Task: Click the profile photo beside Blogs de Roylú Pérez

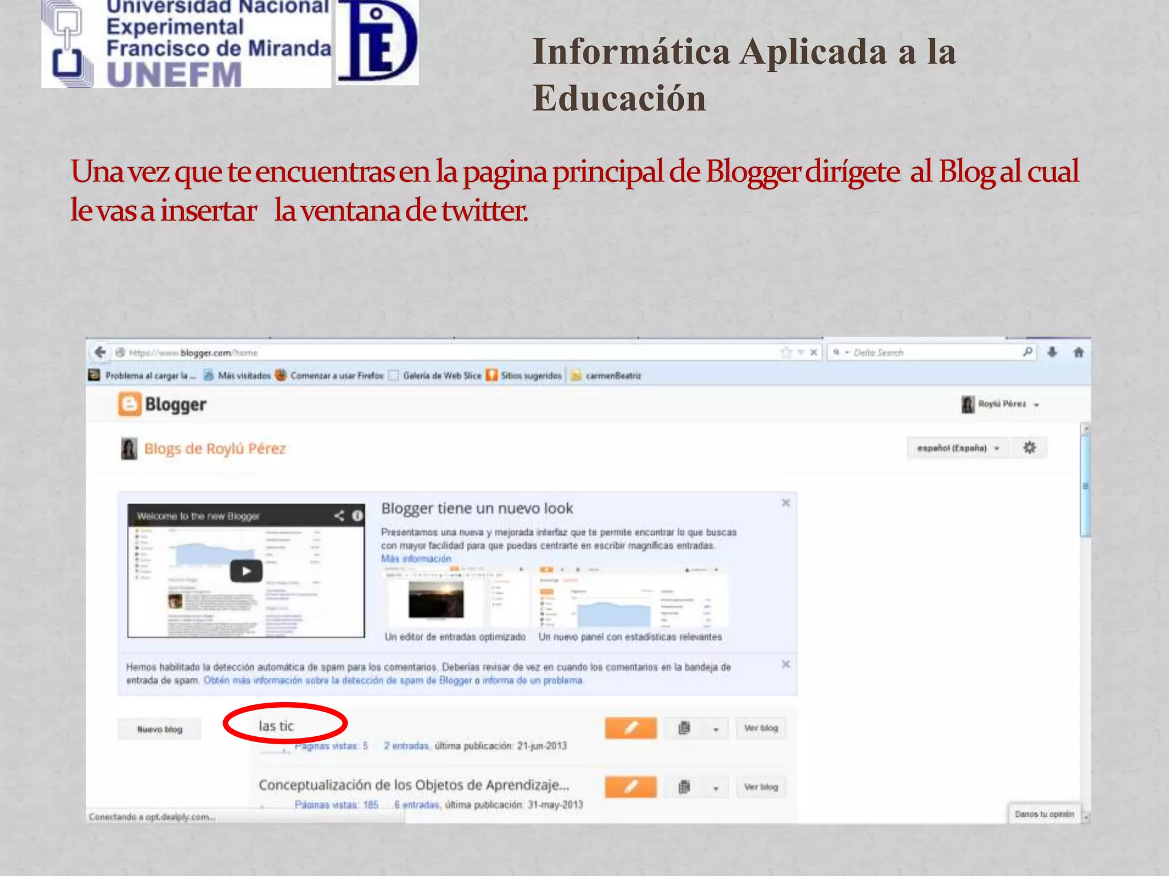Action: tap(129, 449)
